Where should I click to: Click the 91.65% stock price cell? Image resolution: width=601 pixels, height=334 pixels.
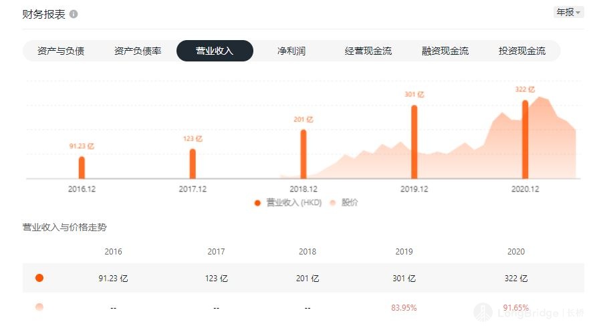coord(516,307)
